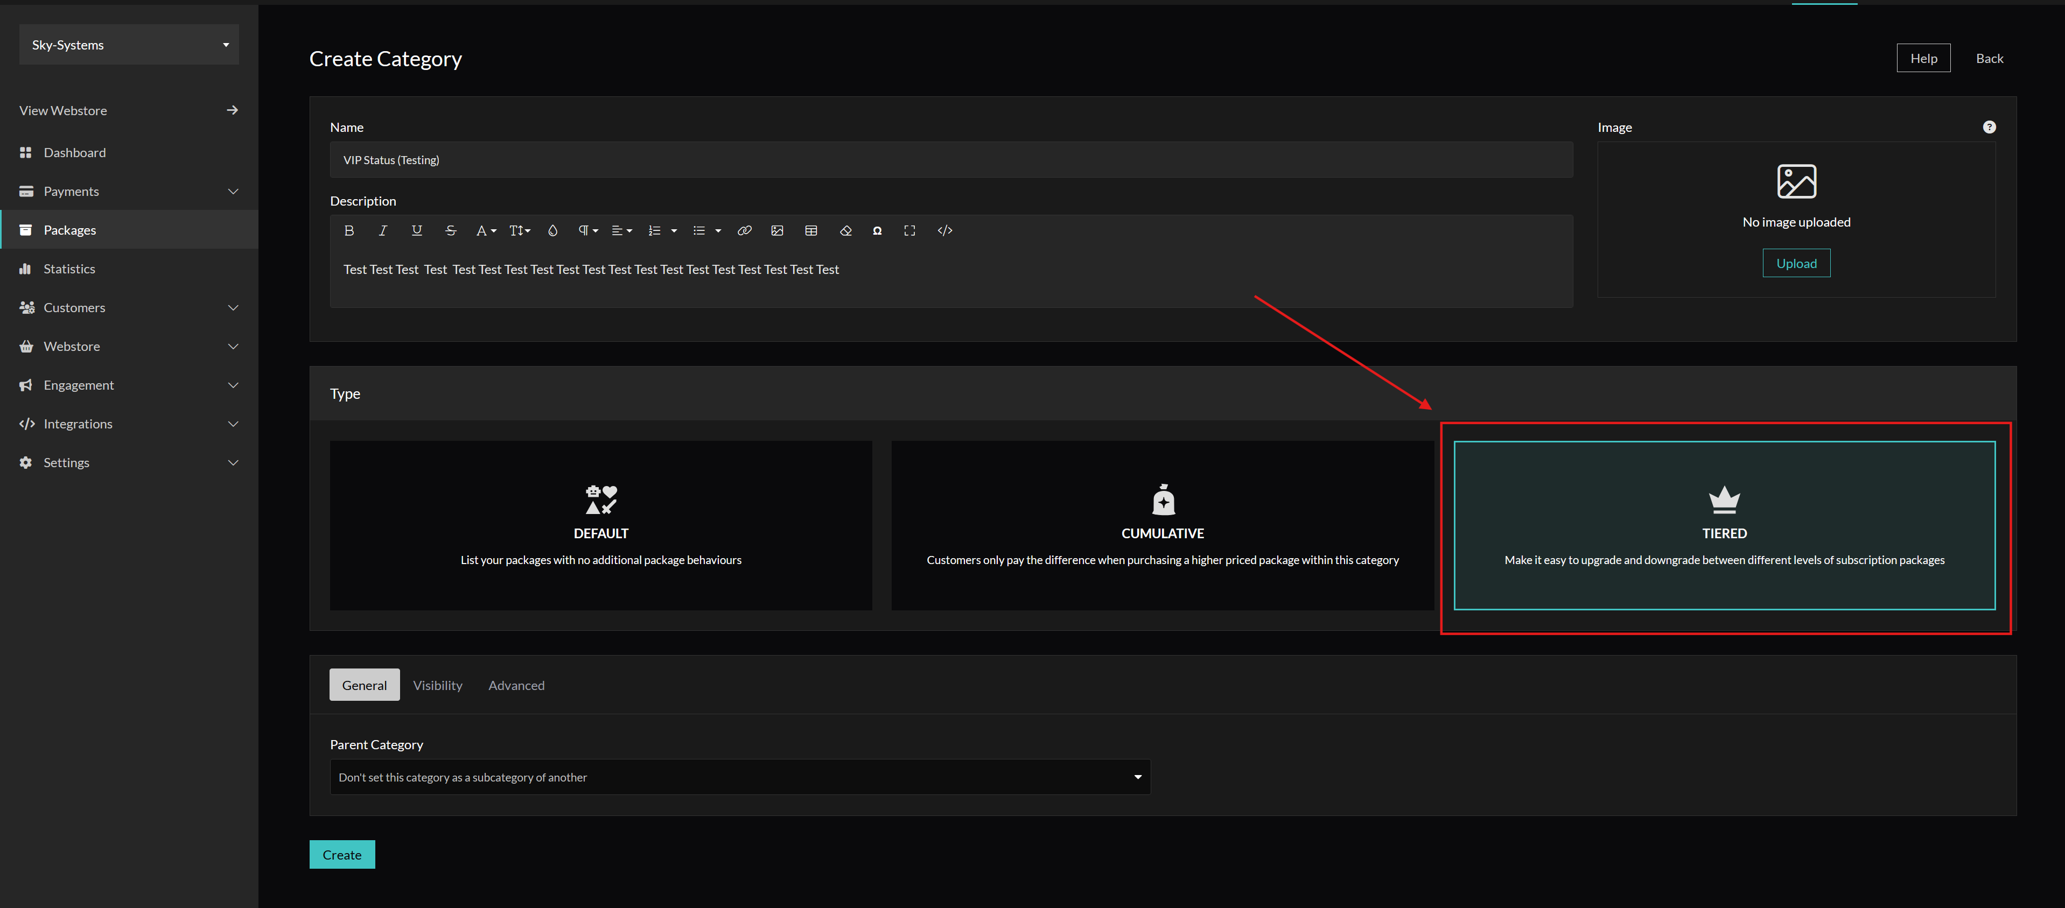Image resolution: width=2065 pixels, height=908 pixels.
Task: Open the Parent Category dropdown
Action: click(x=739, y=777)
